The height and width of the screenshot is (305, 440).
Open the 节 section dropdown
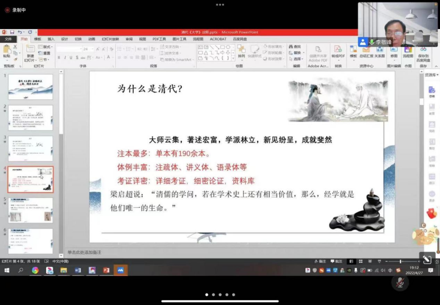(x=44, y=60)
